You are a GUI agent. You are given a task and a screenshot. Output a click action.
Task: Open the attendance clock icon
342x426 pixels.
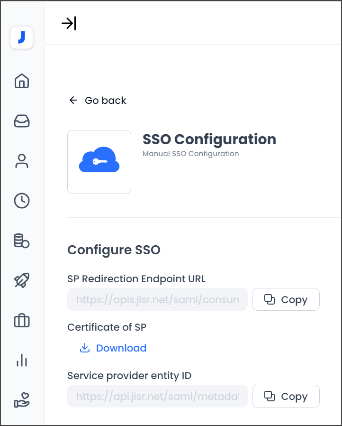tap(21, 201)
